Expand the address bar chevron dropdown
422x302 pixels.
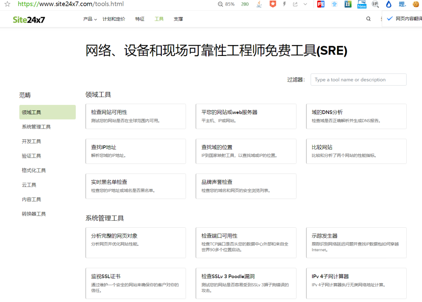[x=305, y=4]
